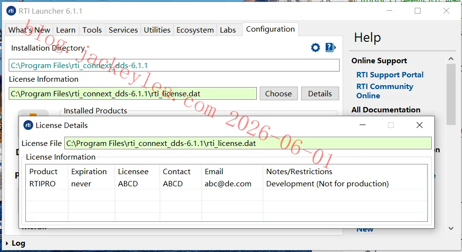The height and width of the screenshot is (252, 462).
Task: Open the Utilities tab
Action: 157,30
